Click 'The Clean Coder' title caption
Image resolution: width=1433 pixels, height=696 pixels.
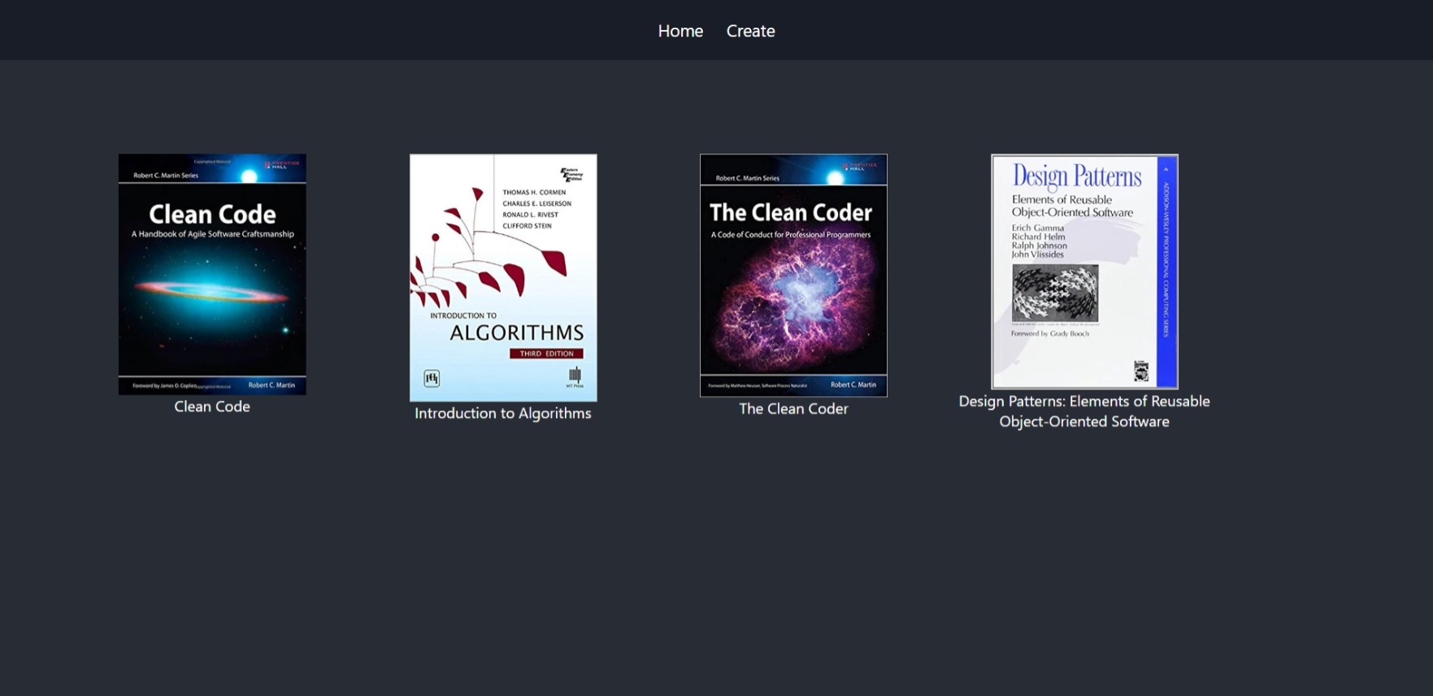point(793,409)
